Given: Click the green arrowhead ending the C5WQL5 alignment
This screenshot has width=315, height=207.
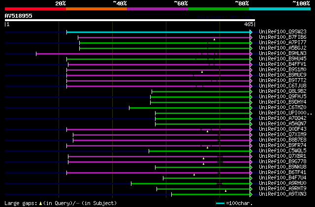Looking at the screenshot, I should pos(251,151).
